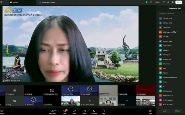
Task: Select the ISOMIND video thumbnail
Action: pos(90,101)
